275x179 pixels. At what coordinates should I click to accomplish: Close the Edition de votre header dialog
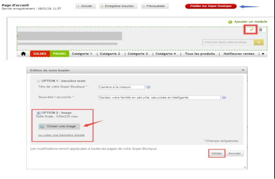[243, 70]
